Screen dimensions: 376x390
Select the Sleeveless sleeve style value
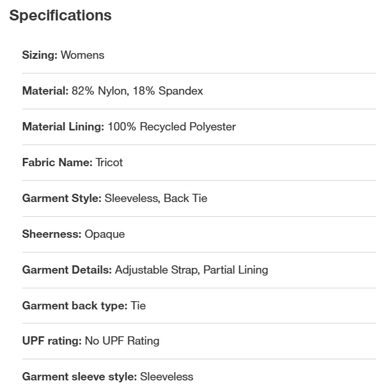[167, 377]
